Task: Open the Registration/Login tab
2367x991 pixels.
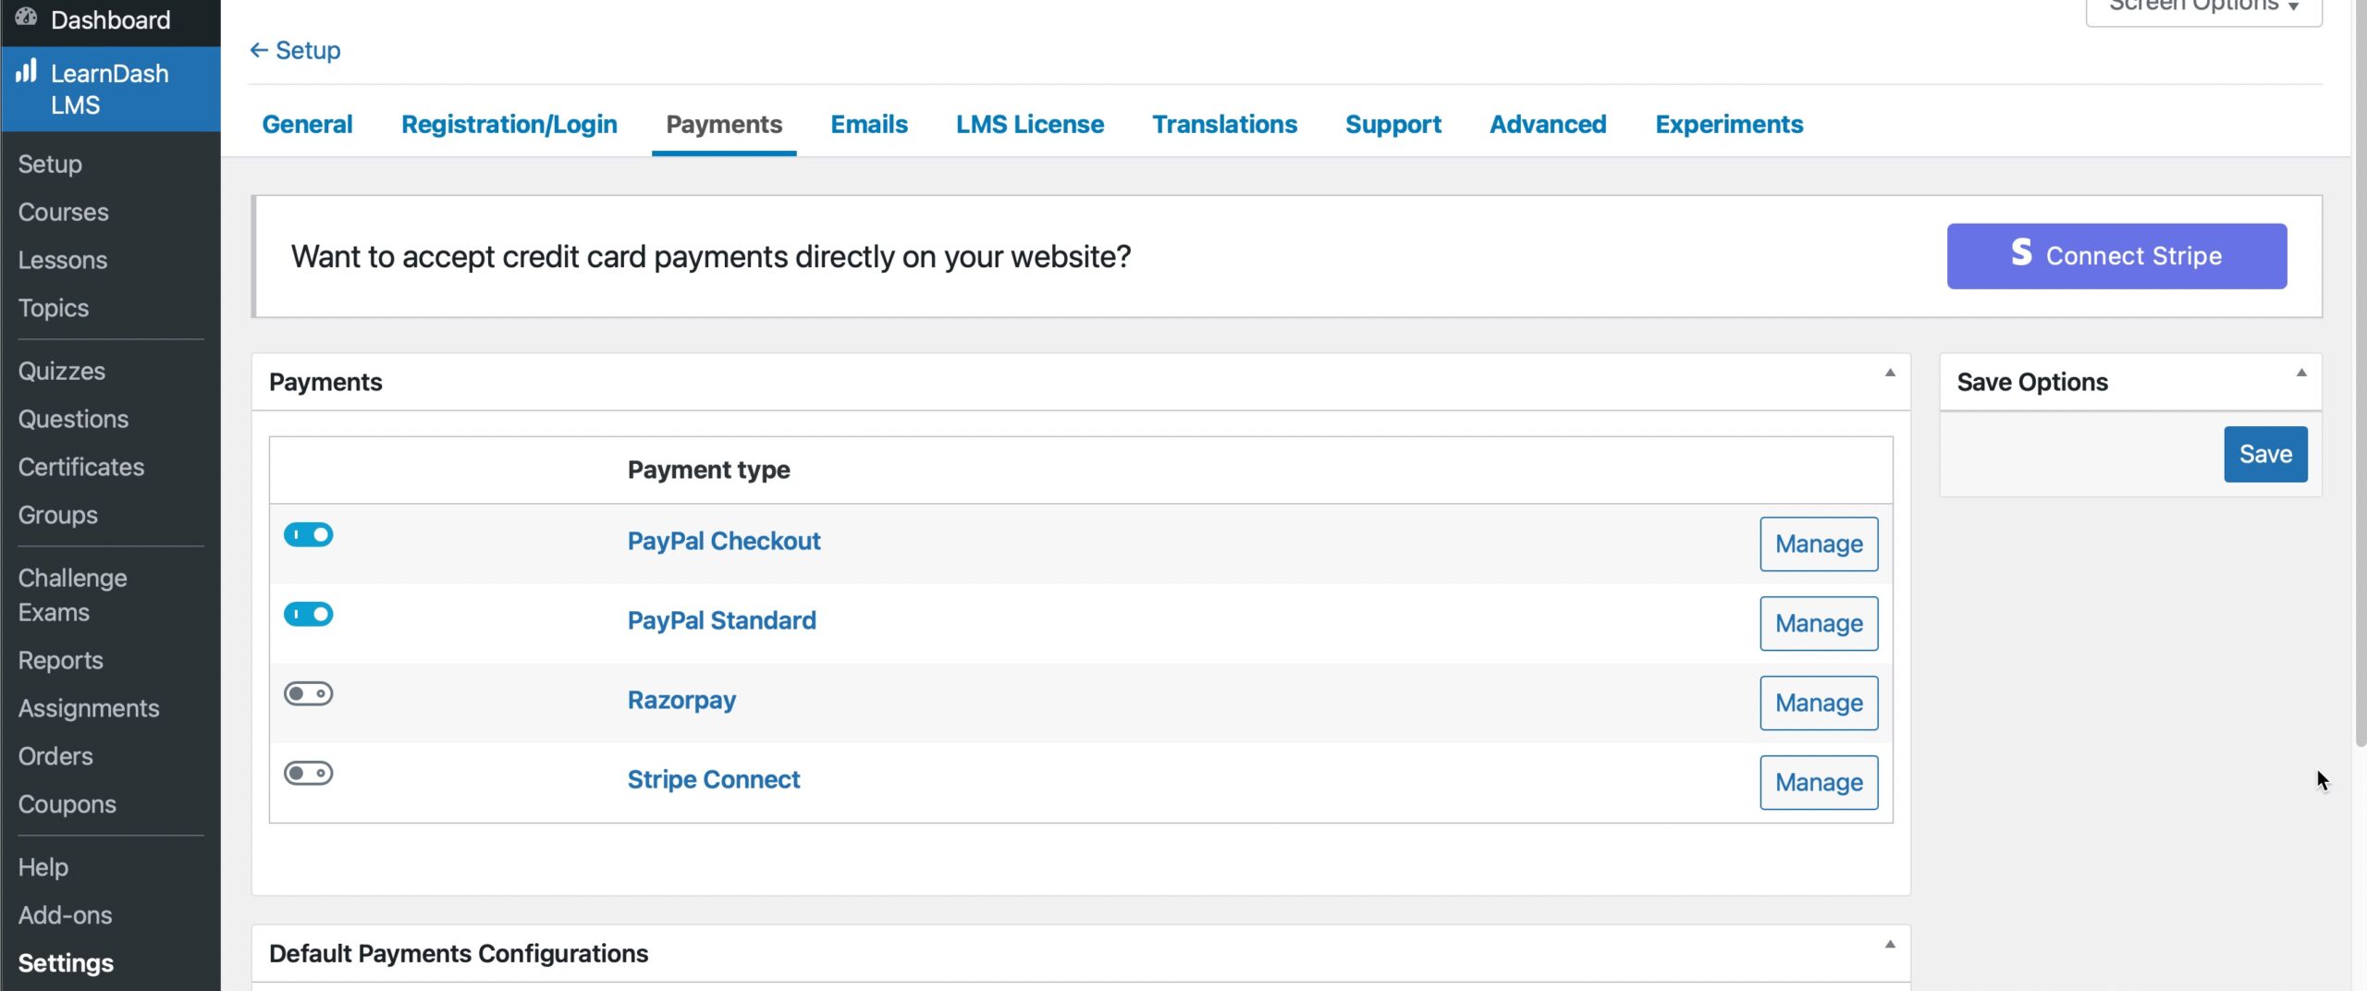Action: 509,124
